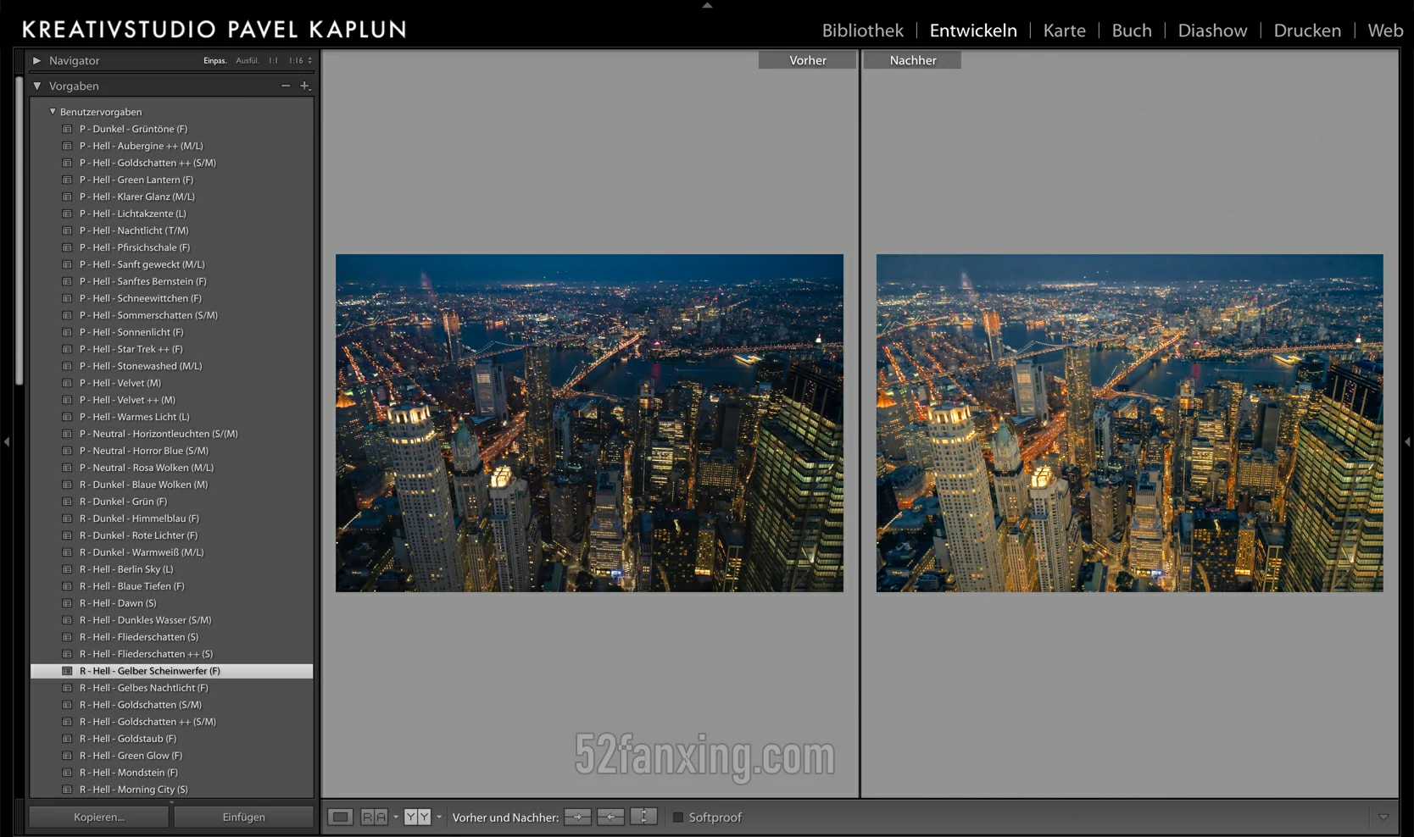Click the Vorher before photo

coord(589,423)
